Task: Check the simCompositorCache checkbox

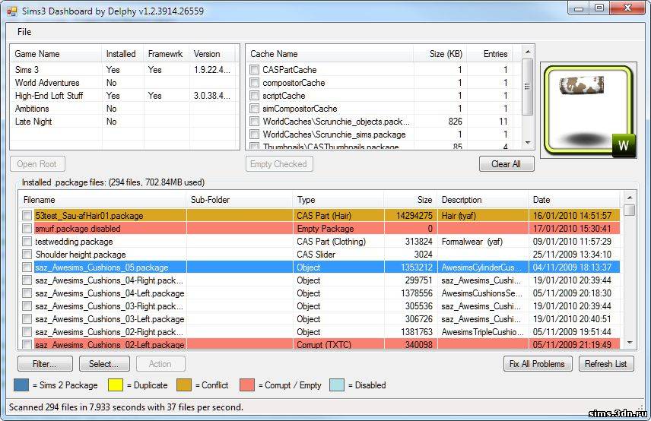Action: coord(255,109)
